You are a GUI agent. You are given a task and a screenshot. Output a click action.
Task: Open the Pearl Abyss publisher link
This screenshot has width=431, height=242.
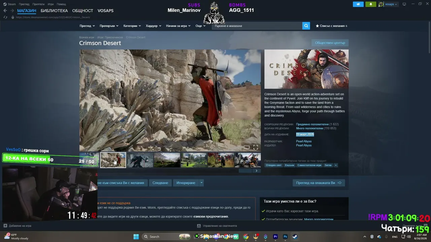click(304, 146)
